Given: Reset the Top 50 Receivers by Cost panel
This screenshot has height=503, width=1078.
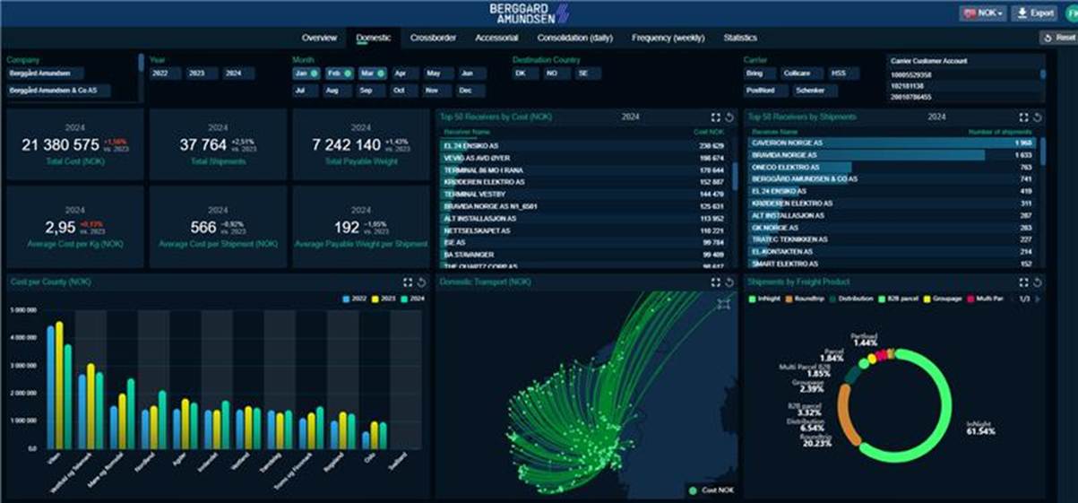Looking at the screenshot, I should click(727, 117).
